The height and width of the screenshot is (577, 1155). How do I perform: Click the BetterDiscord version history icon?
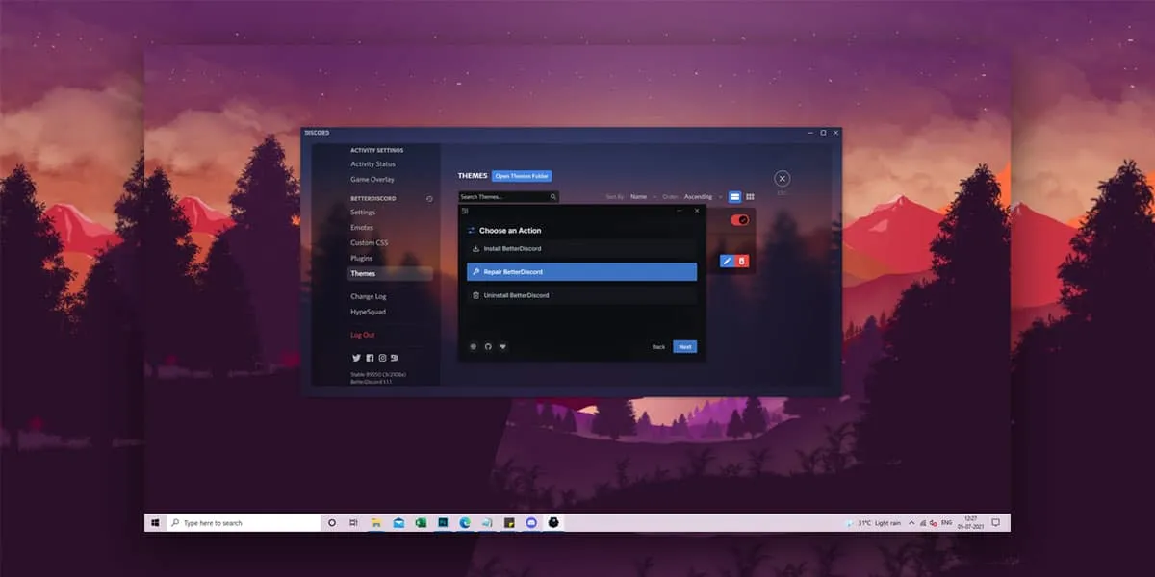click(429, 198)
